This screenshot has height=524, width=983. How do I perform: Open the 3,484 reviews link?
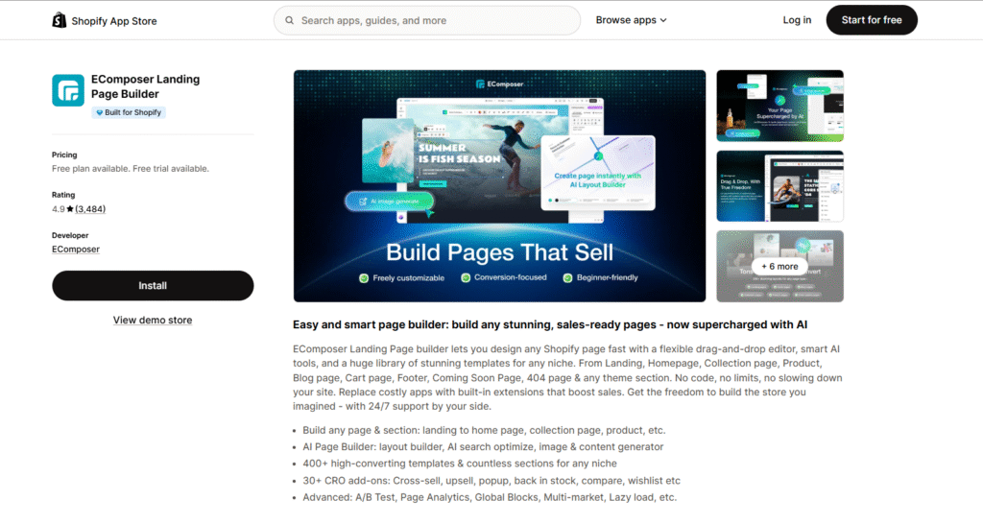[90, 209]
